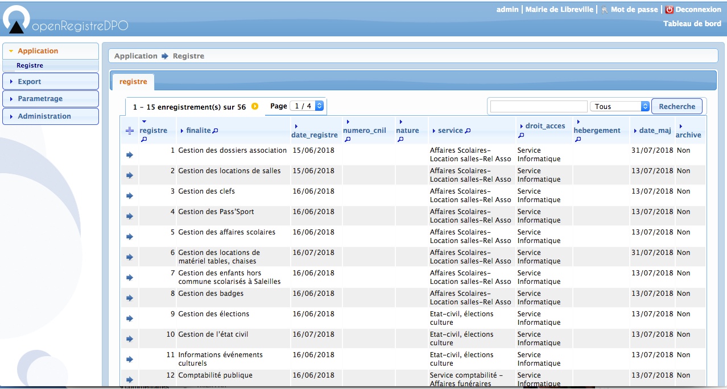Sort by the archive column header
Viewport: 727px width, 389px height.
click(x=688, y=135)
